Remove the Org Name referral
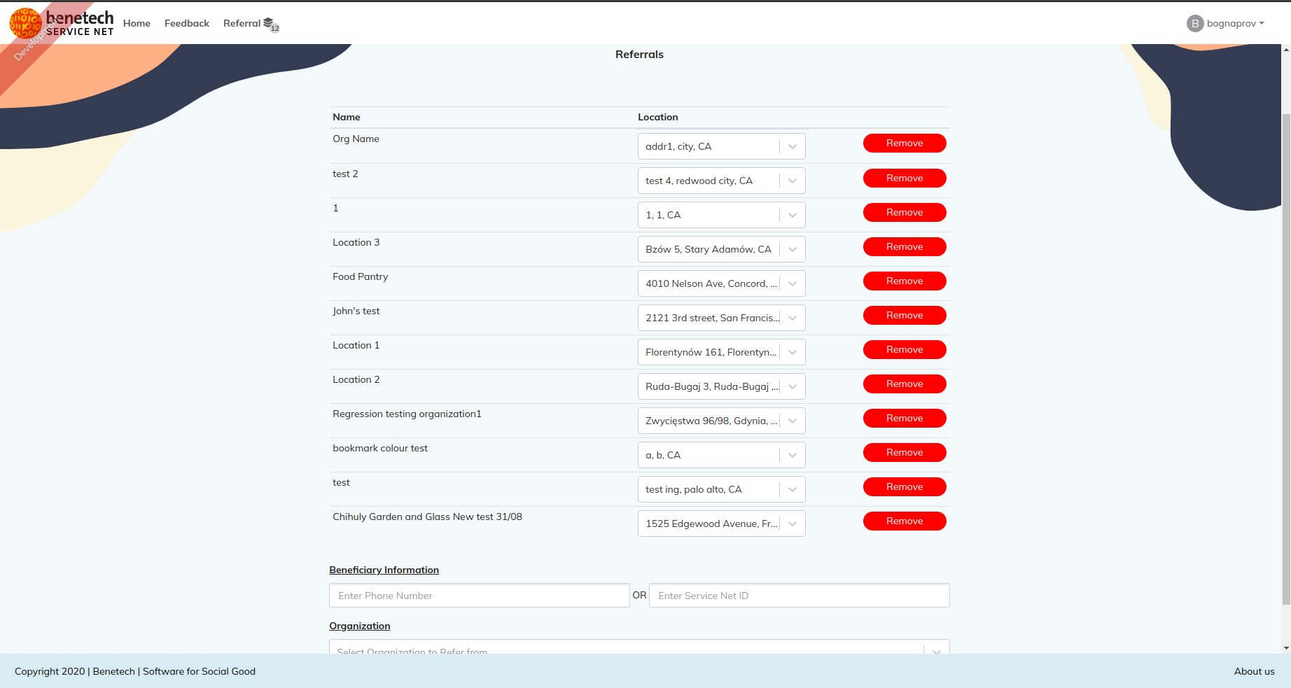This screenshot has height=688, width=1291. [905, 143]
